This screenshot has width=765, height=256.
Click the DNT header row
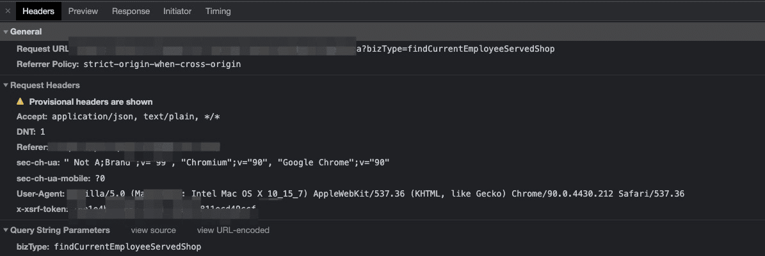click(x=31, y=132)
